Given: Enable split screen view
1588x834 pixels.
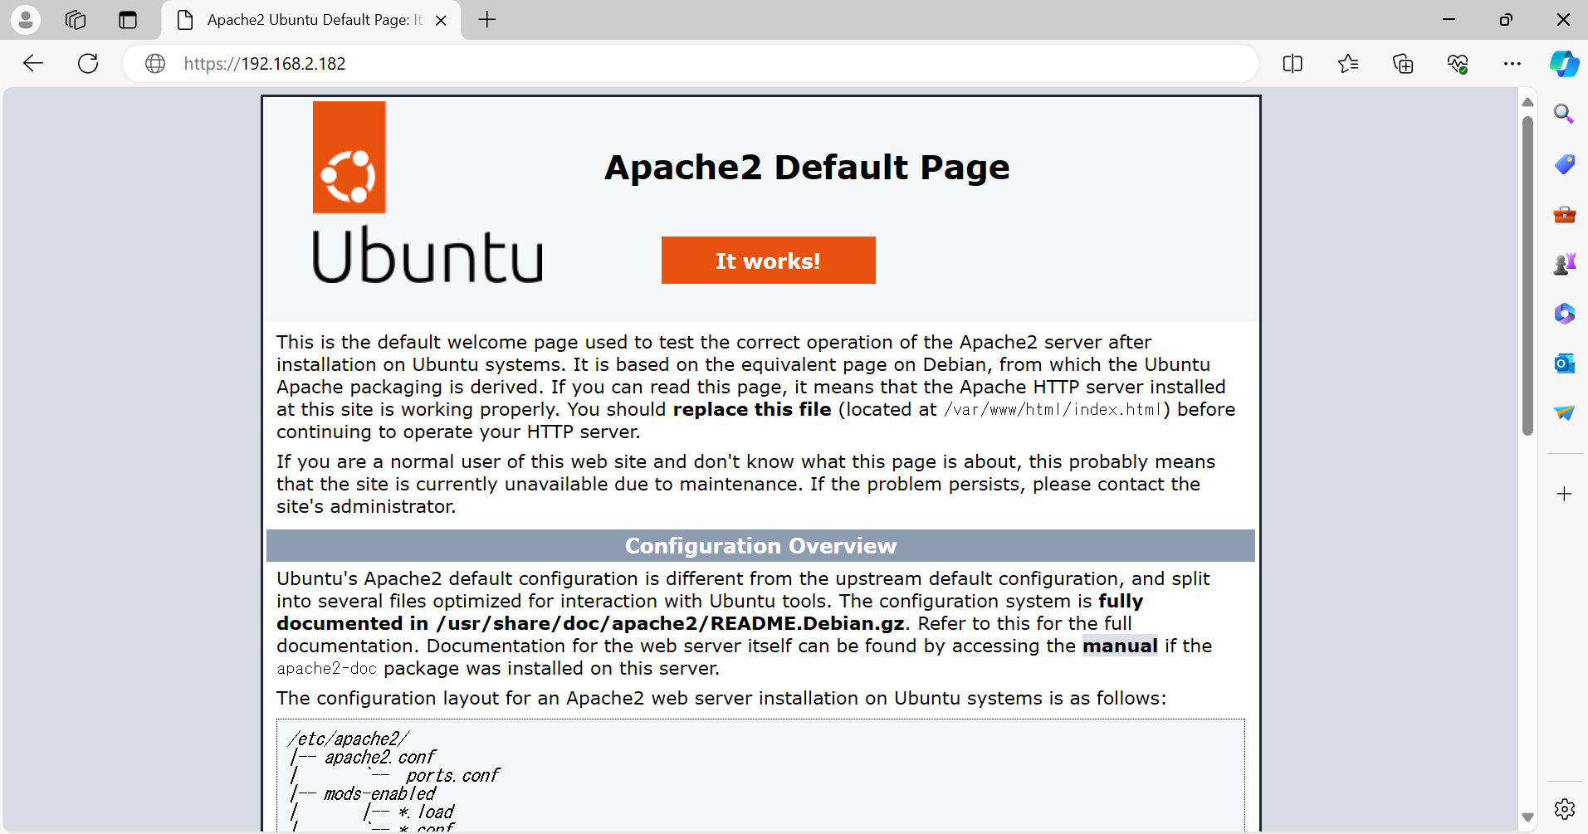Looking at the screenshot, I should (1292, 63).
